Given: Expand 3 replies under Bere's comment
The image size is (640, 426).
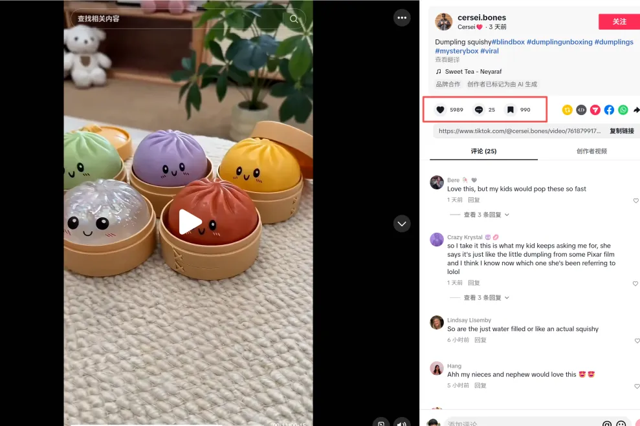Looking at the screenshot, I should (486, 215).
